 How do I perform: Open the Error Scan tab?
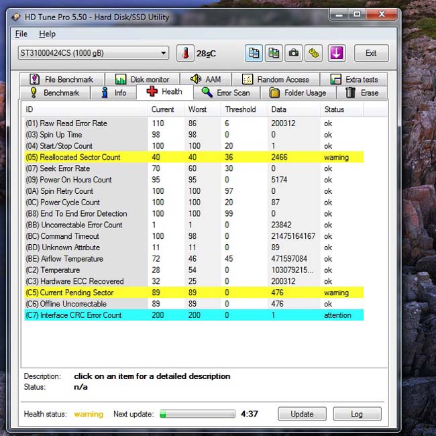226,93
